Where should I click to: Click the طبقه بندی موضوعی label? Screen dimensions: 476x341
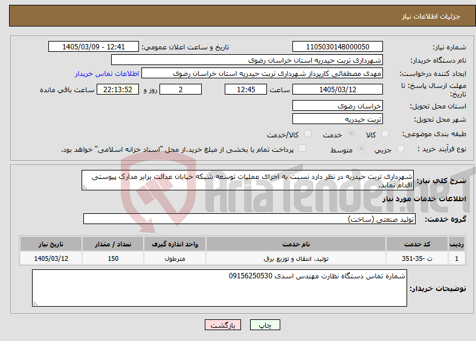tap(434, 134)
